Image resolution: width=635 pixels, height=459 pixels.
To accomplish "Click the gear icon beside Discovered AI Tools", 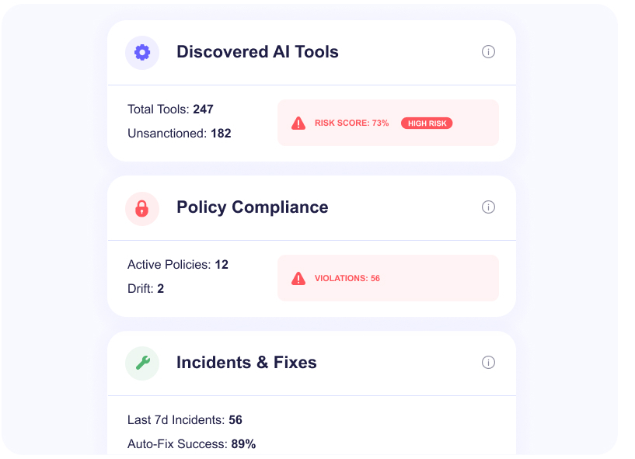I will 142,53.
